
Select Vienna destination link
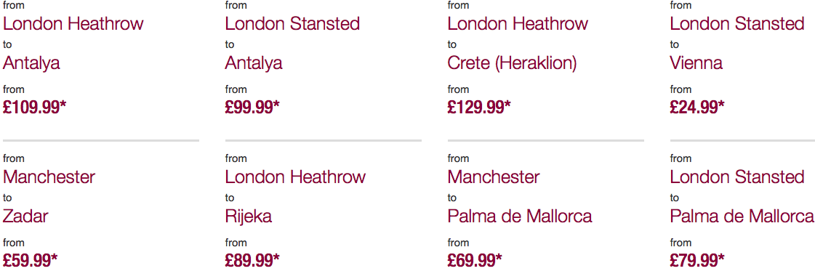[x=696, y=63]
